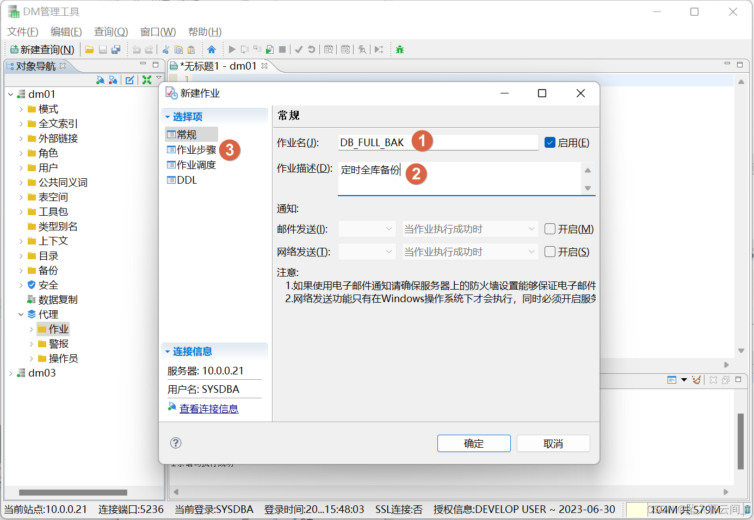Click the copy icon in toolbar
The image size is (754, 520).
pos(178,49)
